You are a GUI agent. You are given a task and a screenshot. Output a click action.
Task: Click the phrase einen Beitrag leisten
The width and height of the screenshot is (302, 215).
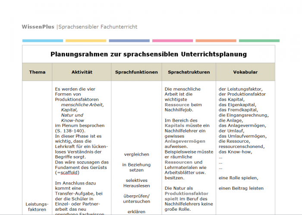pos(241,188)
